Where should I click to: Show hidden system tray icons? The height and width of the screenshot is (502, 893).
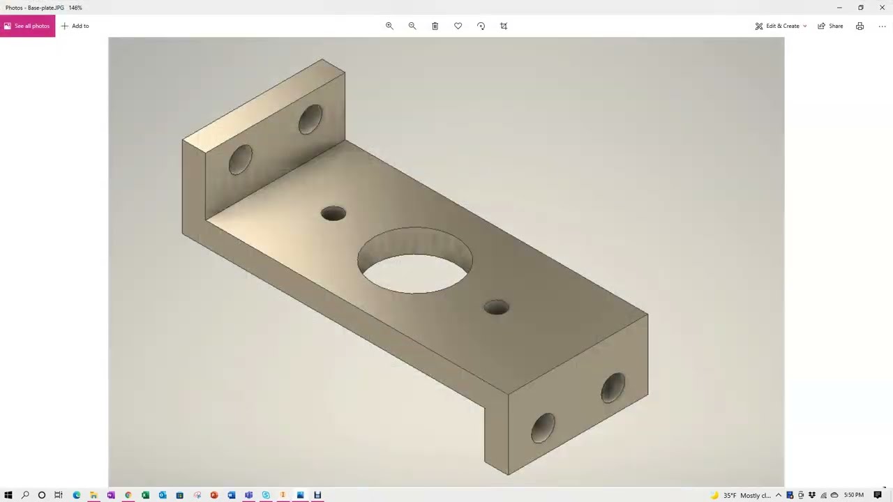[779, 495]
